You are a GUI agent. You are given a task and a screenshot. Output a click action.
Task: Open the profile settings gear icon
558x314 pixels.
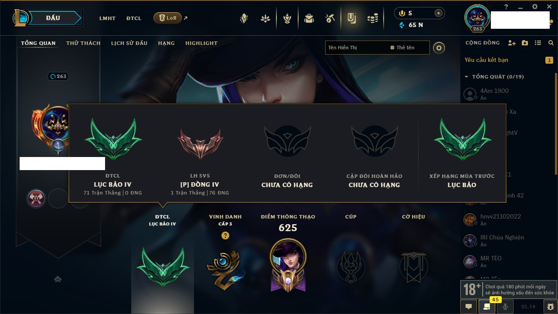439,48
